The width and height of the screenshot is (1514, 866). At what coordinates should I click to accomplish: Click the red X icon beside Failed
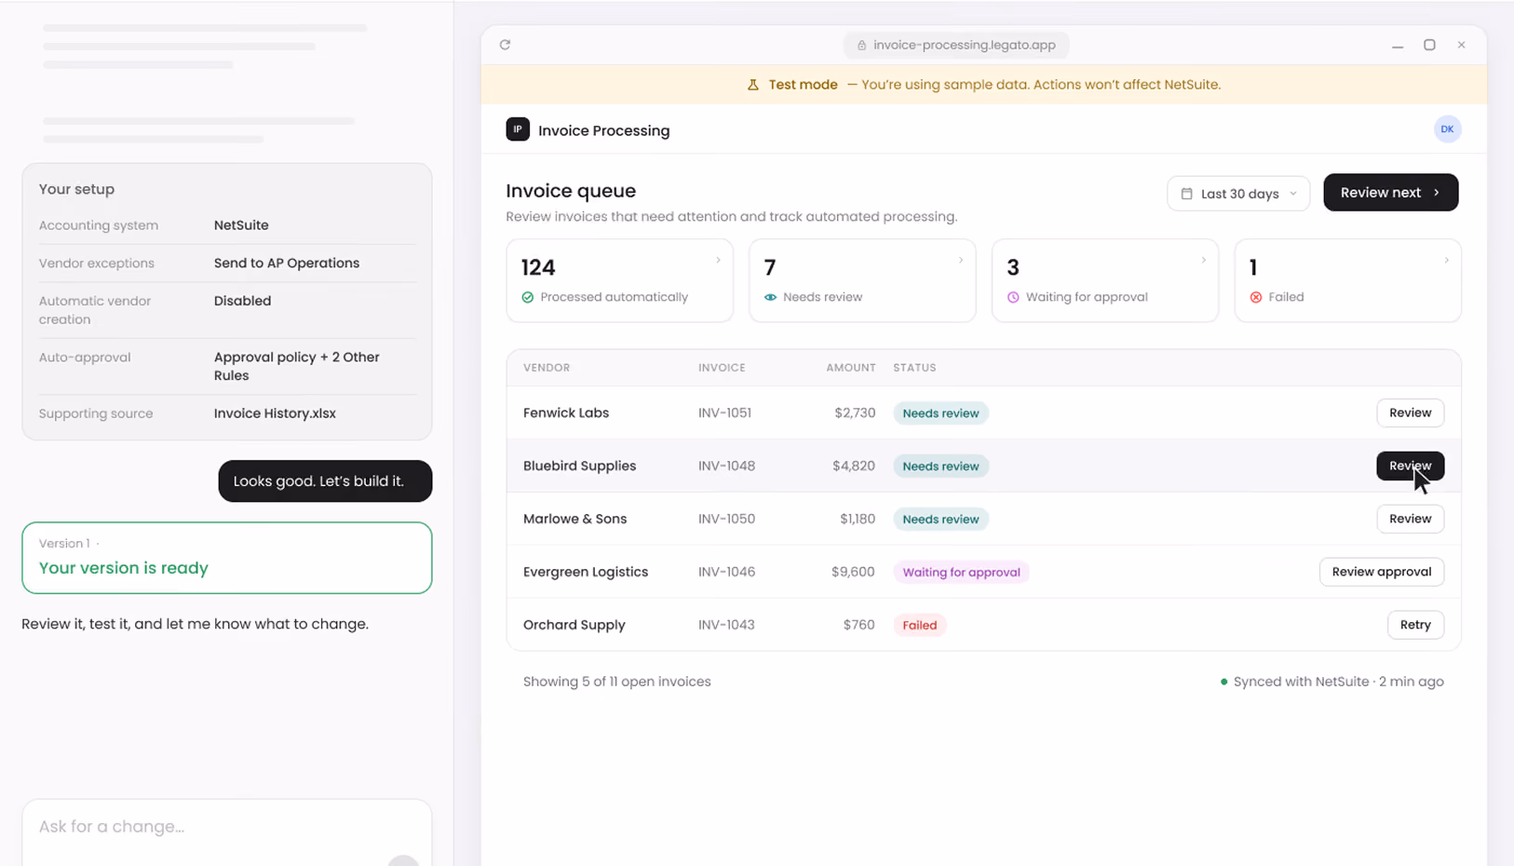tap(1256, 297)
